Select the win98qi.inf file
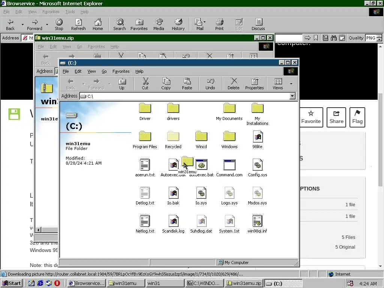The height and width of the screenshot is (288, 384). point(257,224)
